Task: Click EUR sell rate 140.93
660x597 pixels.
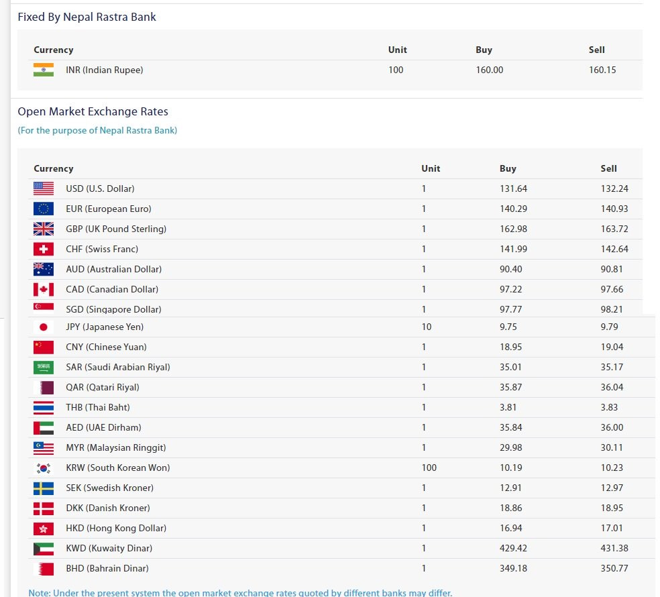Action: point(614,209)
